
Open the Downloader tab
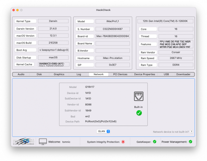[x=183, y=74]
